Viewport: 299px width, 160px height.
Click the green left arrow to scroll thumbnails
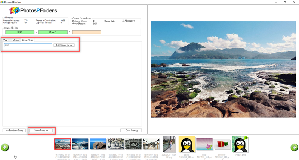pos(5,147)
